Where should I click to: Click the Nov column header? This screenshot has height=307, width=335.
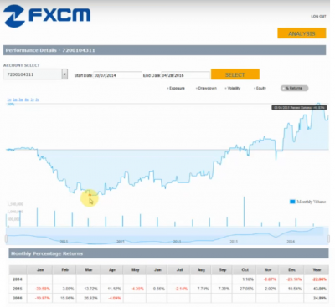(268, 269)
